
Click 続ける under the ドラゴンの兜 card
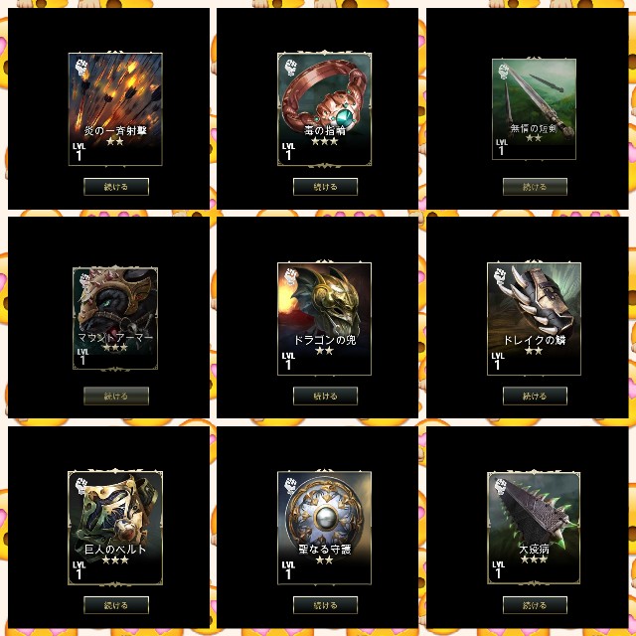coord(325,396)
